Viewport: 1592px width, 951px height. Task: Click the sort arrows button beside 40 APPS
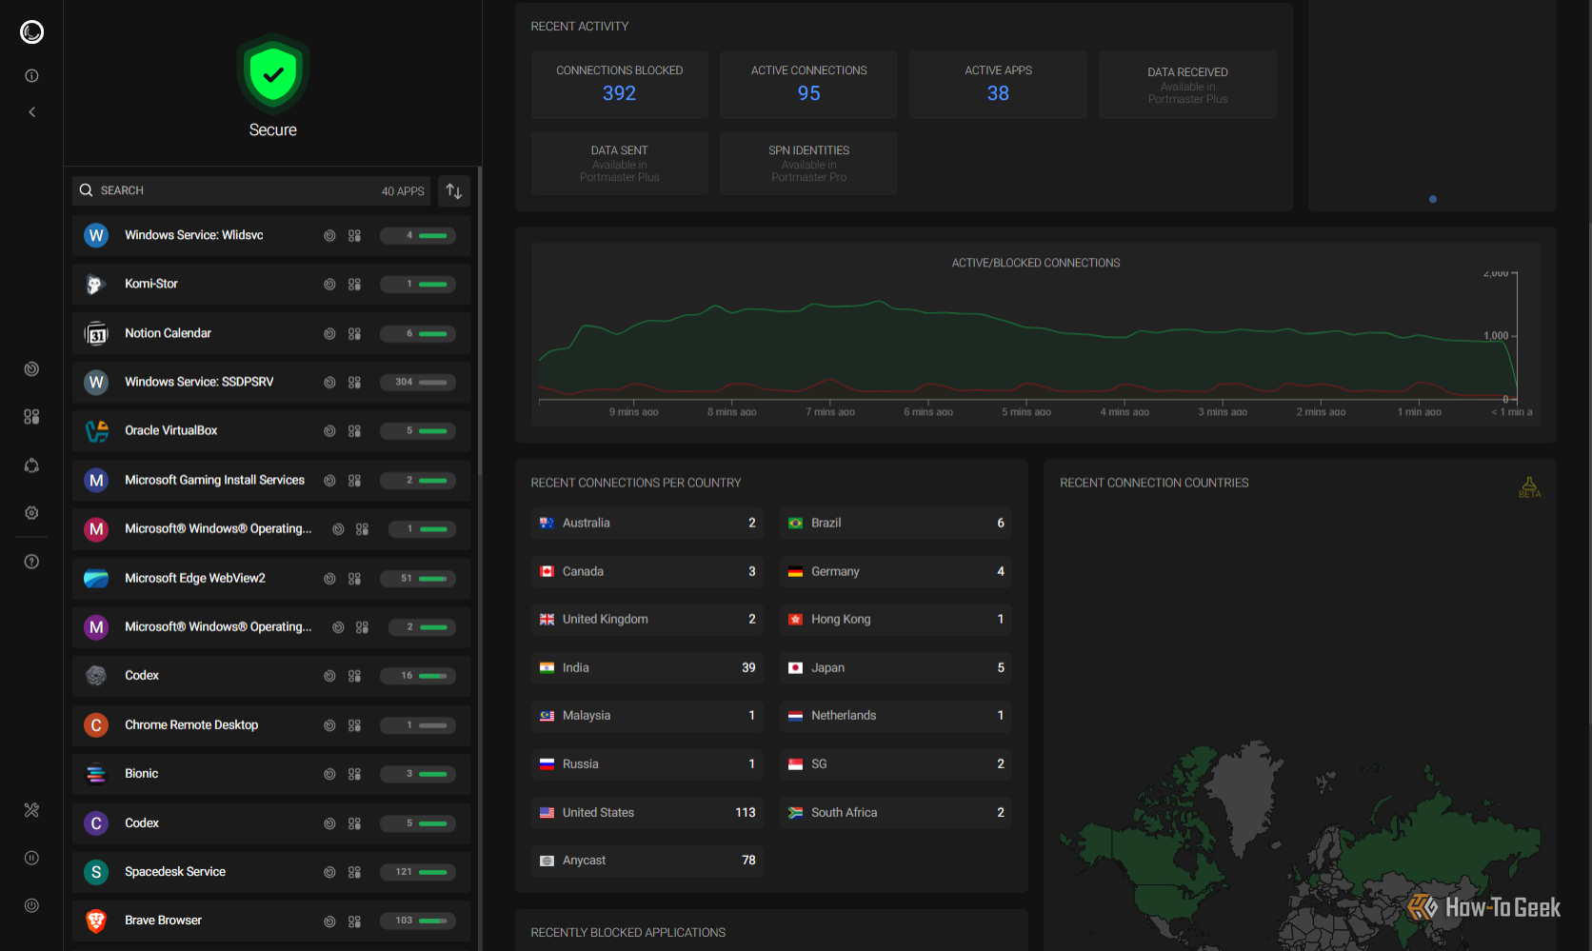[454, 191]
